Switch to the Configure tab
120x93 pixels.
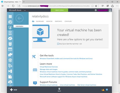click(68, 21)
